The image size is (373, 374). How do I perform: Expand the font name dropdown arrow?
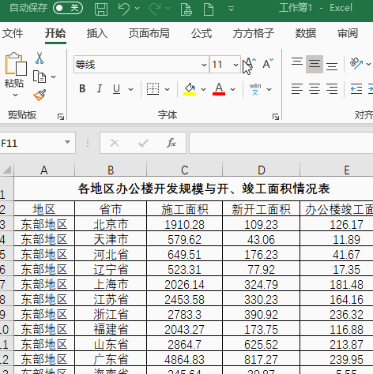pos(204,65)
